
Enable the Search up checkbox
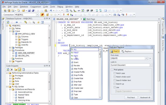[115, 84]
